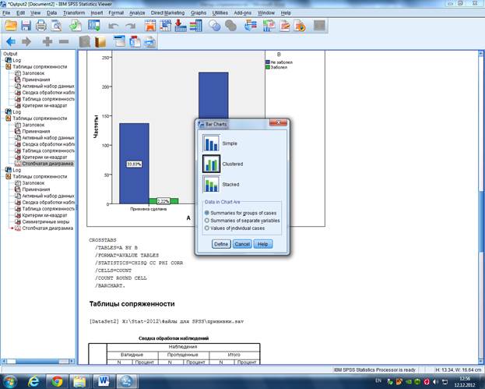Click the 2.22% label on green bar
Image resolution: width=485 pixels, height=389 pixels.
tap(163, 201)
